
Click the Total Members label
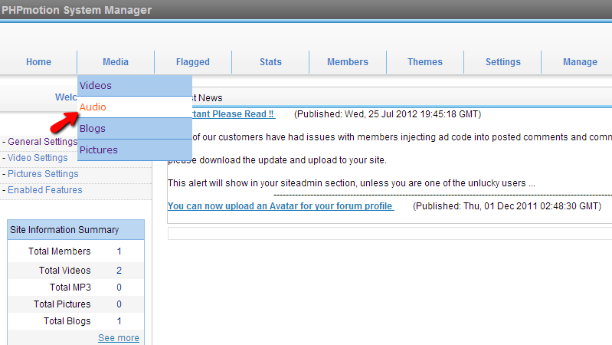click(x=59, y=251)
